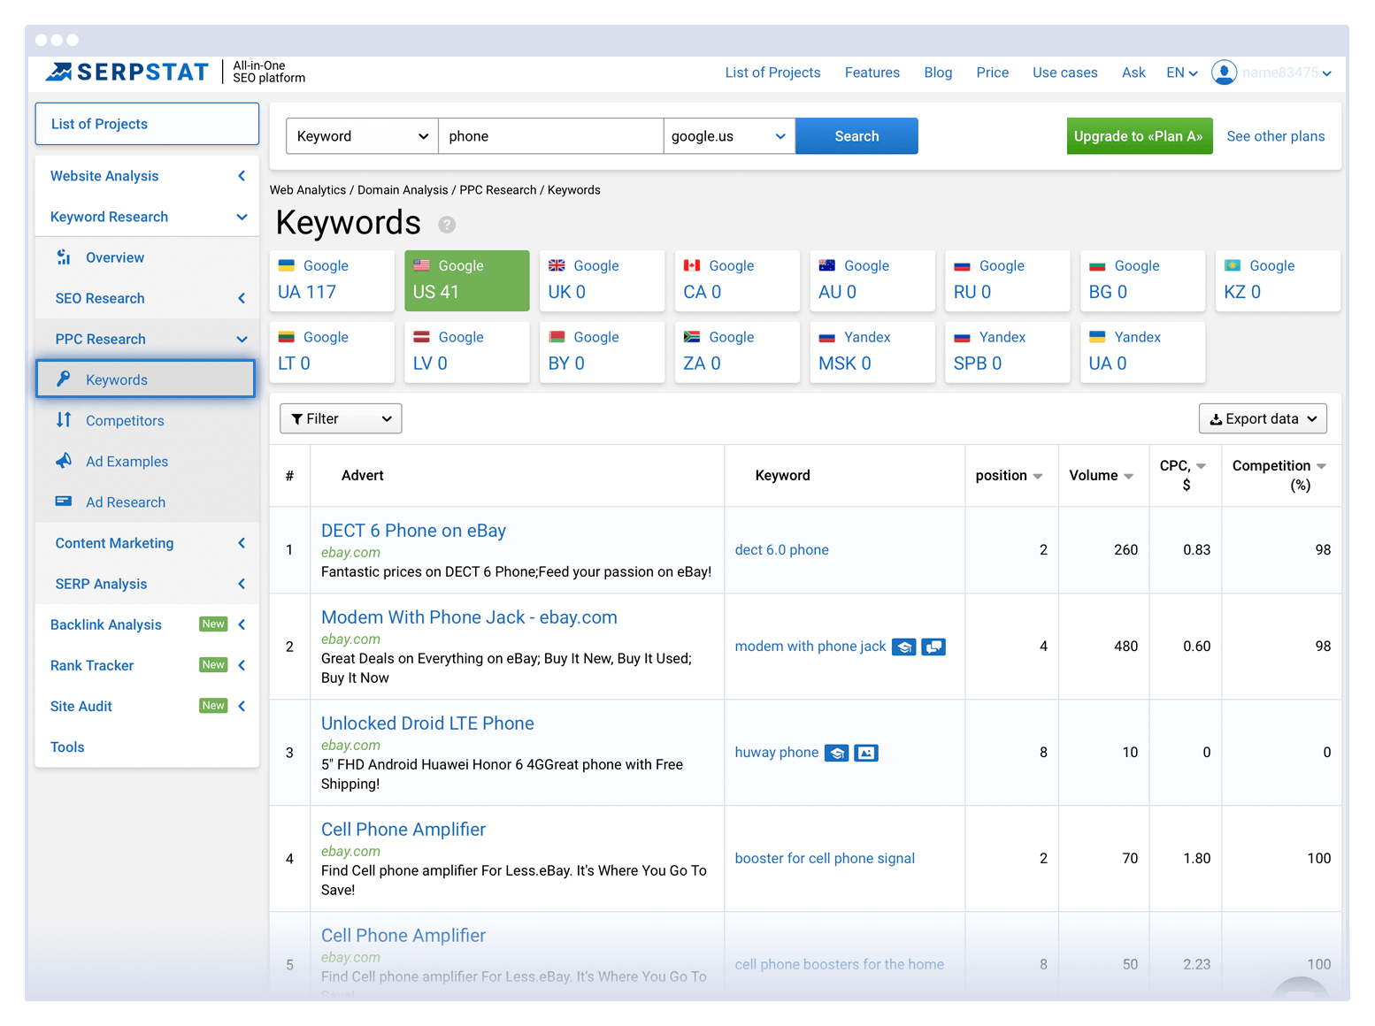
Task: Select the Google BG 0 database card
Action: pos(1142,280)
